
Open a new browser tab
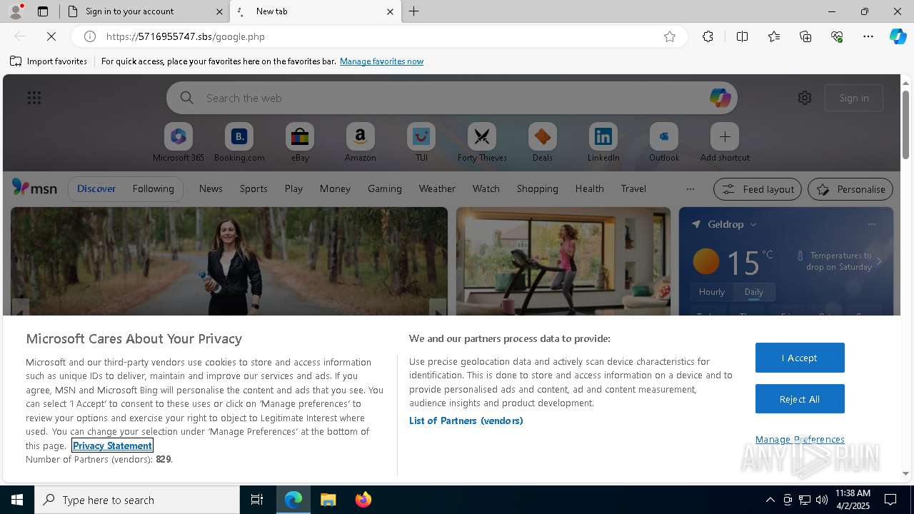[414, 11]
